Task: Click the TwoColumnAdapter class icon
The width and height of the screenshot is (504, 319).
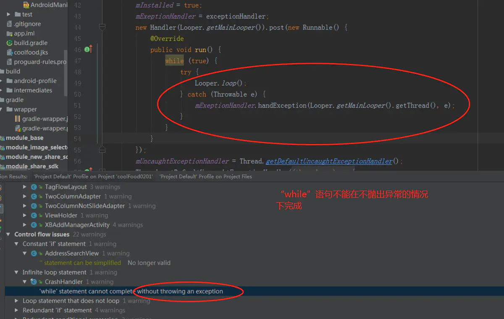Action: point(34,196)
